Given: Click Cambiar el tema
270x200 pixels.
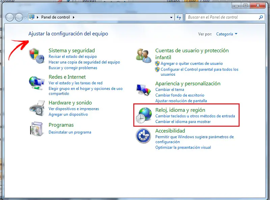Looking at the screenshot, I should (170, 90).
